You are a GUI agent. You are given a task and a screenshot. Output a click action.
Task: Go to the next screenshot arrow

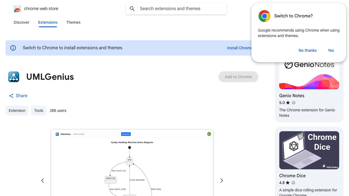click(x=222, y=180)
